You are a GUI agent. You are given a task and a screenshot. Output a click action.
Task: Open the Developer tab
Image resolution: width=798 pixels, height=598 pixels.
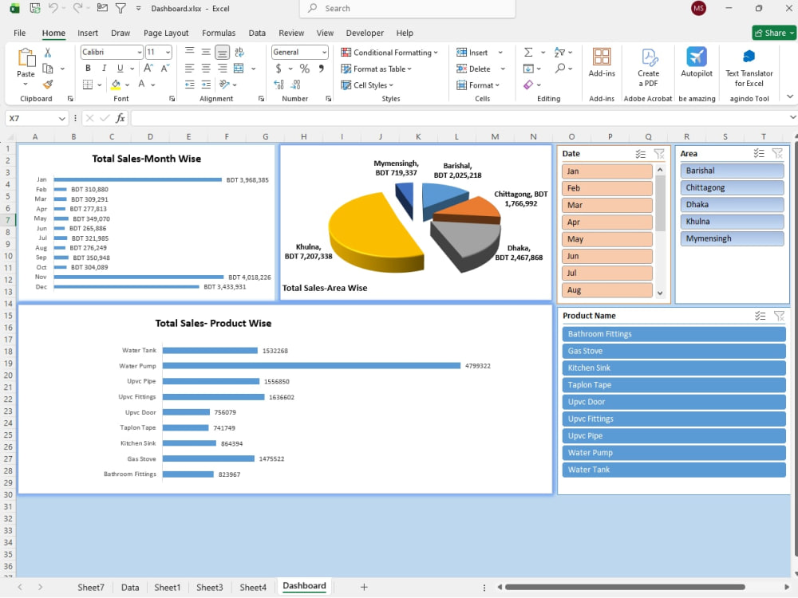pos(365,33)
